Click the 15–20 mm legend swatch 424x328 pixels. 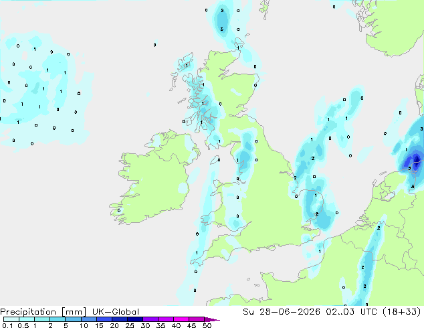[x=104, y=319]
